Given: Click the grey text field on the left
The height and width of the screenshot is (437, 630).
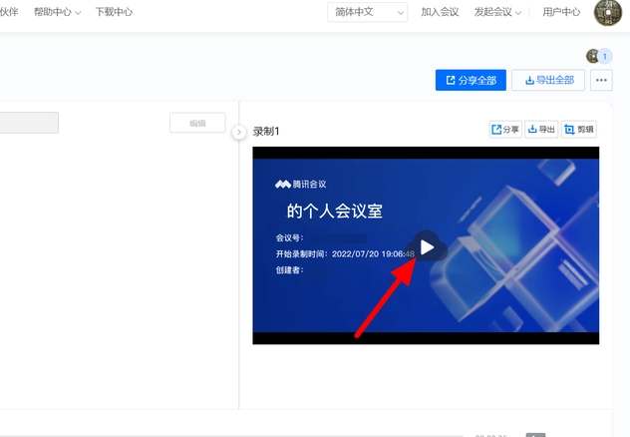Looking at the screenshot, I should 29,123.
